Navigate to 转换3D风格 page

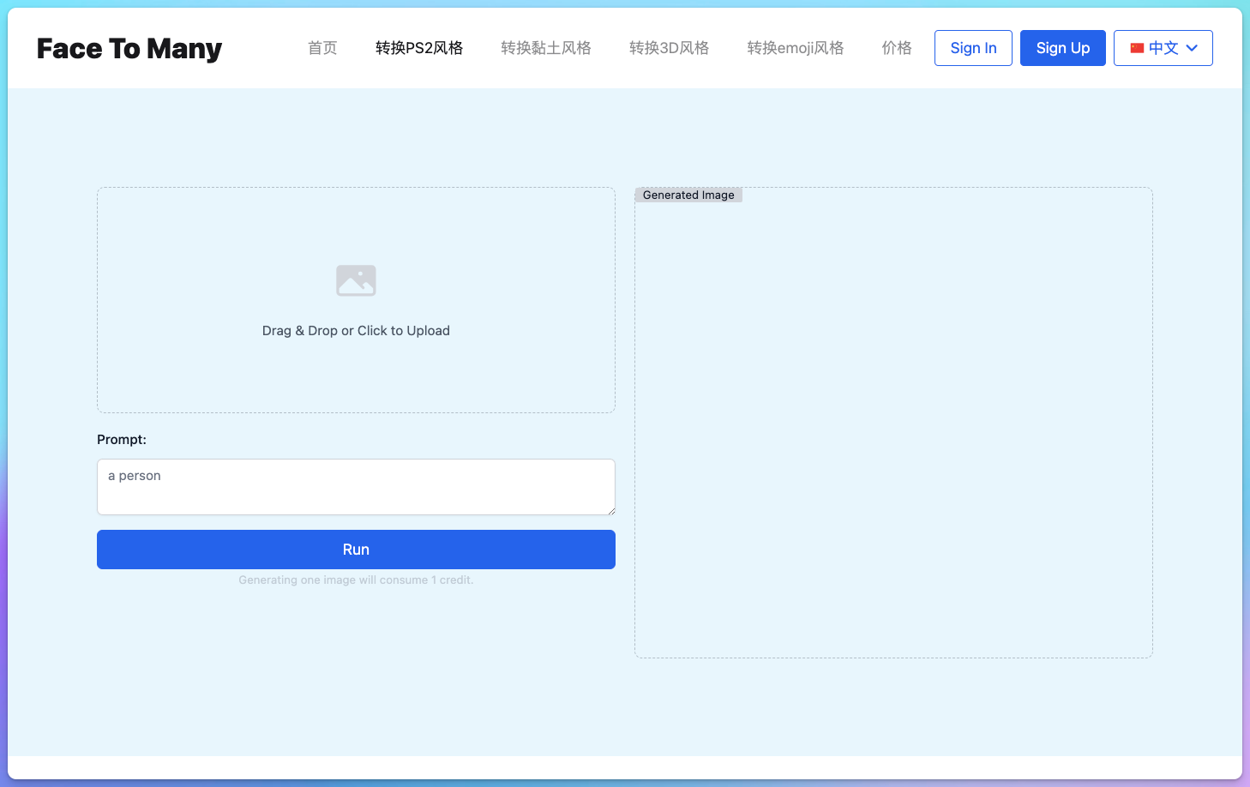(669, 48)
